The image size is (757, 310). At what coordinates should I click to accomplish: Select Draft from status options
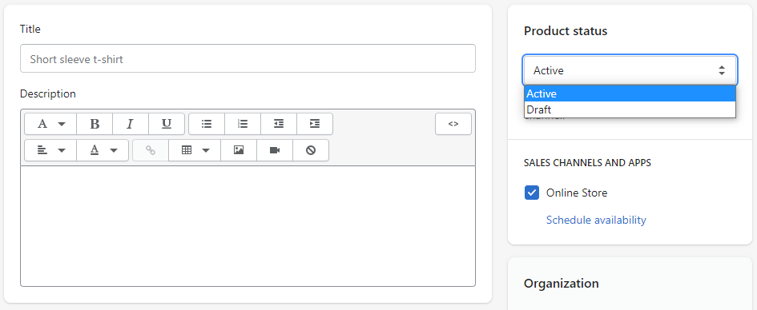630,109
